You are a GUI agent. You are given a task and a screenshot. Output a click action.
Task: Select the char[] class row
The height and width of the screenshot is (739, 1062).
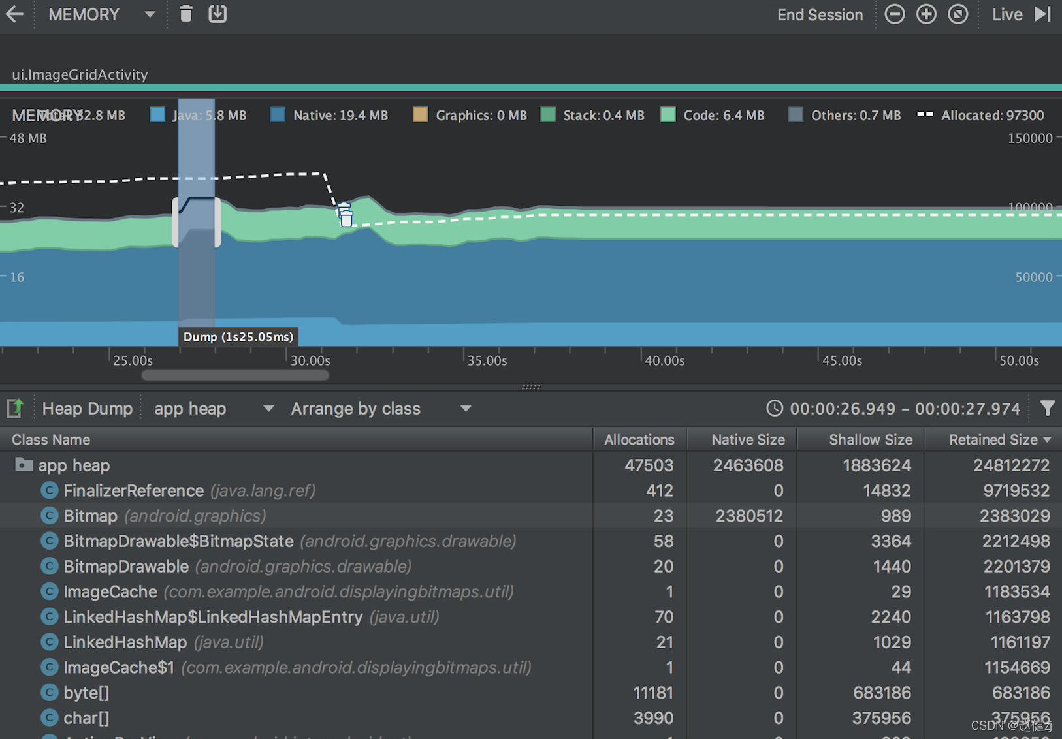pos(531,718)
